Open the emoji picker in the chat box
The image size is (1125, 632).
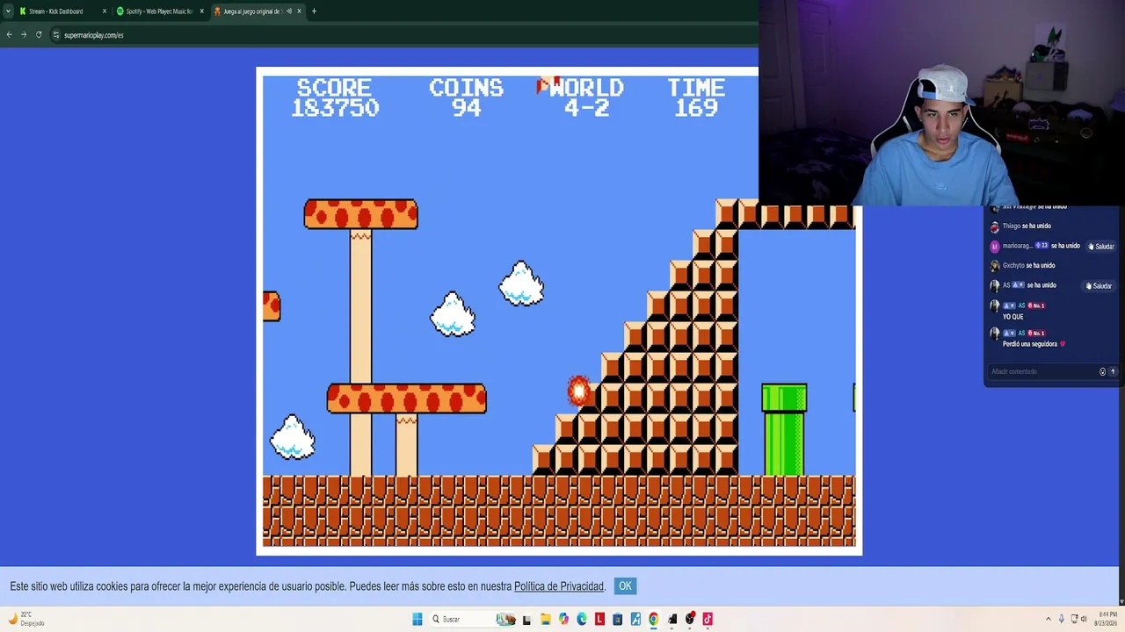click(x=1102, y=371)
